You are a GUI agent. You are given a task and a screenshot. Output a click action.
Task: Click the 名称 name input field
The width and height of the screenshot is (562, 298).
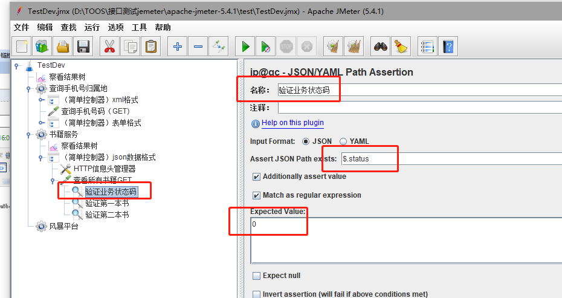pyautogui.click(x=420, y=90)
